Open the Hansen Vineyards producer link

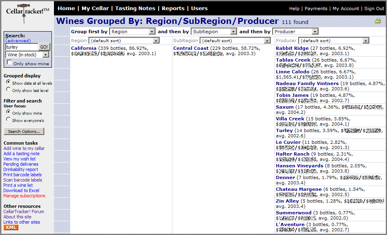tap(300, 166)
